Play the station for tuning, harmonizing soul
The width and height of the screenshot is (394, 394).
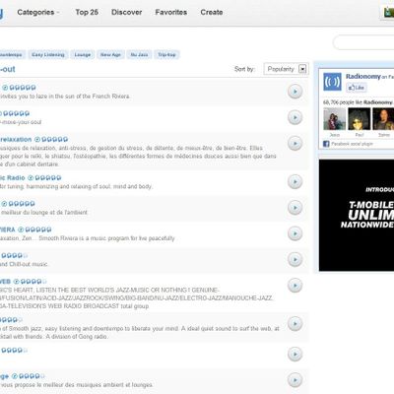pyautogui.click(x=295, y=181)
